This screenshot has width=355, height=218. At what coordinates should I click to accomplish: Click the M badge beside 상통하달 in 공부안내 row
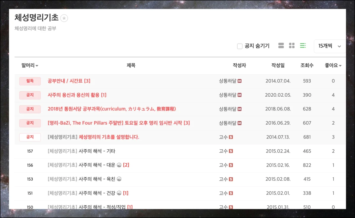pos(240,81)
